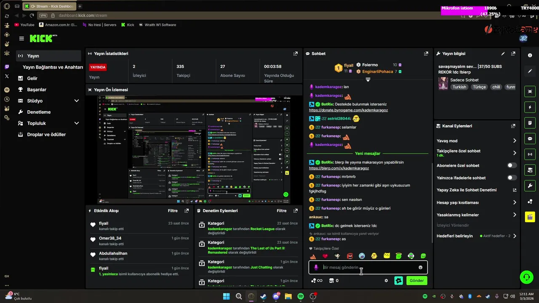Image resolution: width=539 pixels, height=303 pixels.
Task: Pop out the Denetim Eylemleri panel
Action: [x=296, y=211]
